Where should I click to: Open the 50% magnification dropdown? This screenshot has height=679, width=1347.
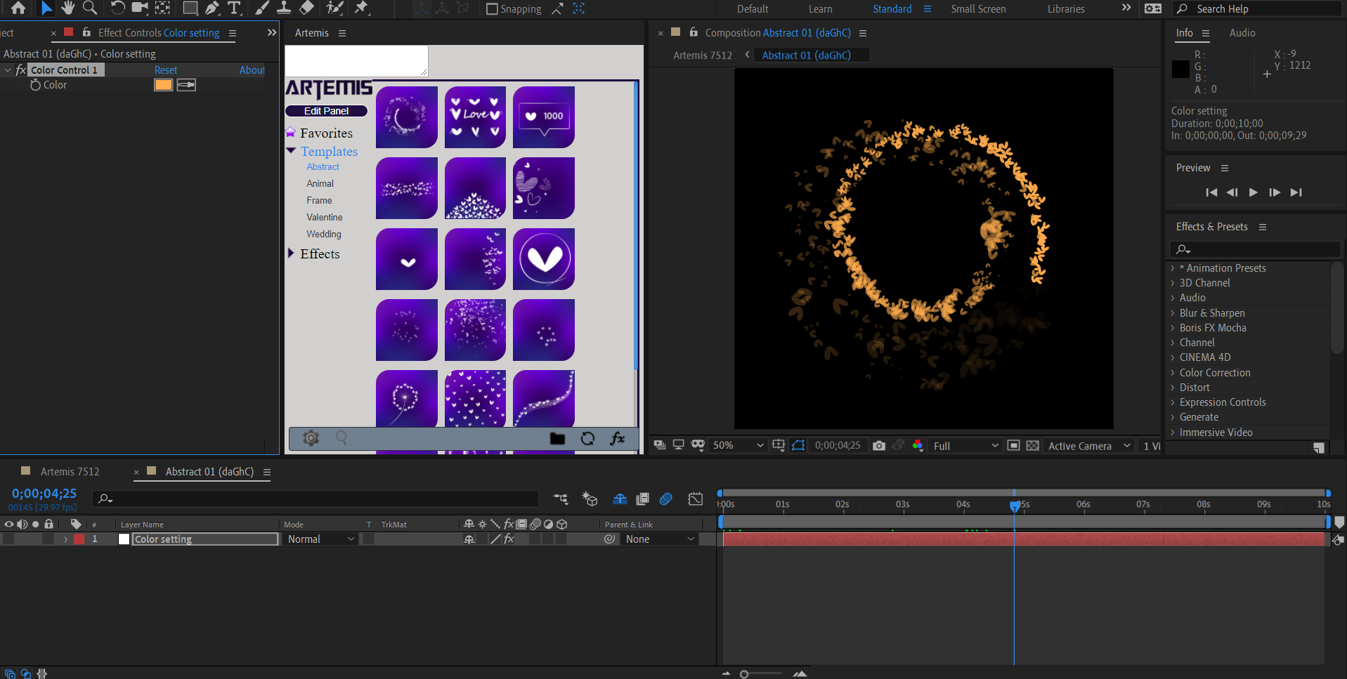(738, 446)
